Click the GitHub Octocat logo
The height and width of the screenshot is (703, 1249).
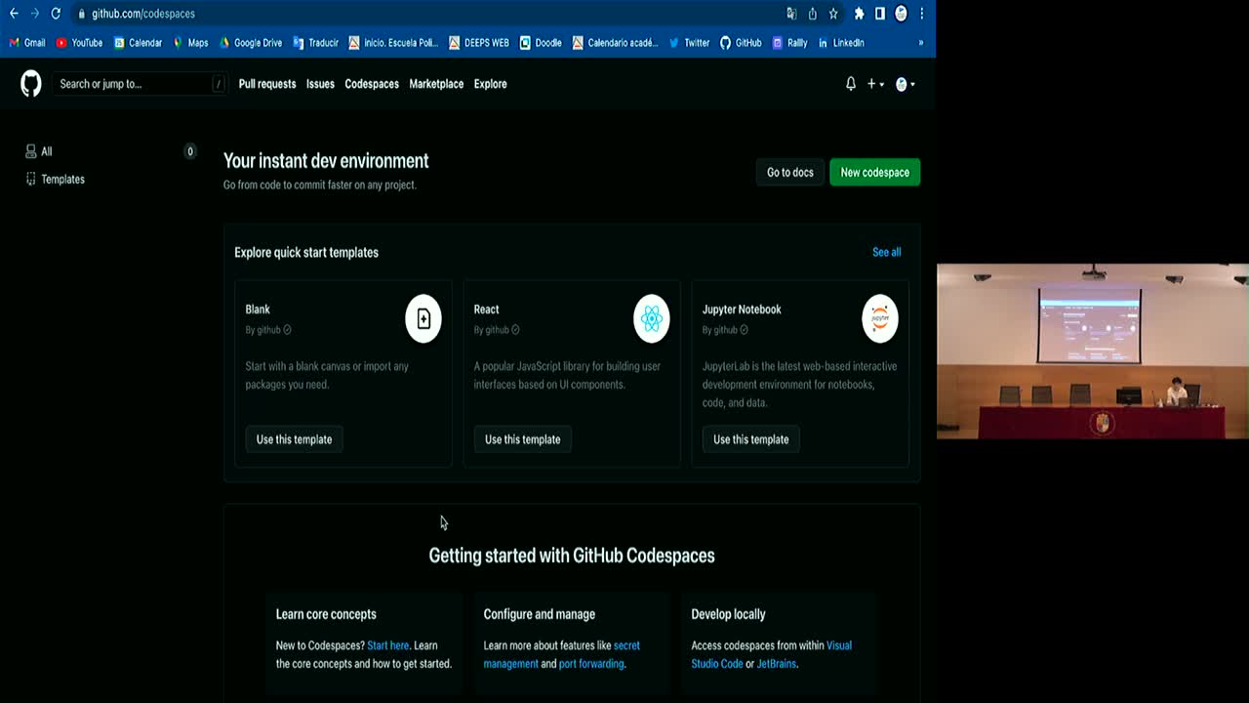coord(31,84)
